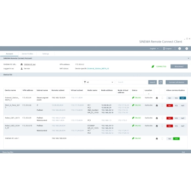
Task: Open the SINEMA RC URL link
Action: 30,64
